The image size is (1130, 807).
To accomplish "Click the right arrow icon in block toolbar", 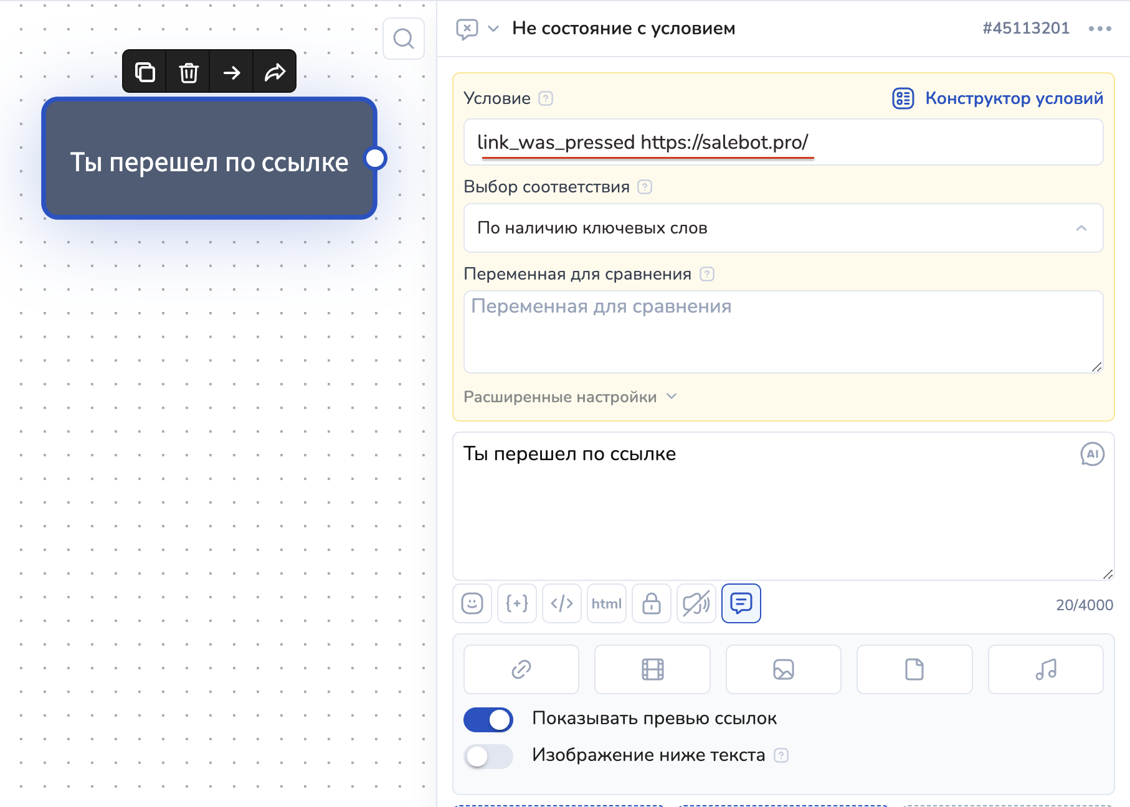I will [x=232, y=72].
